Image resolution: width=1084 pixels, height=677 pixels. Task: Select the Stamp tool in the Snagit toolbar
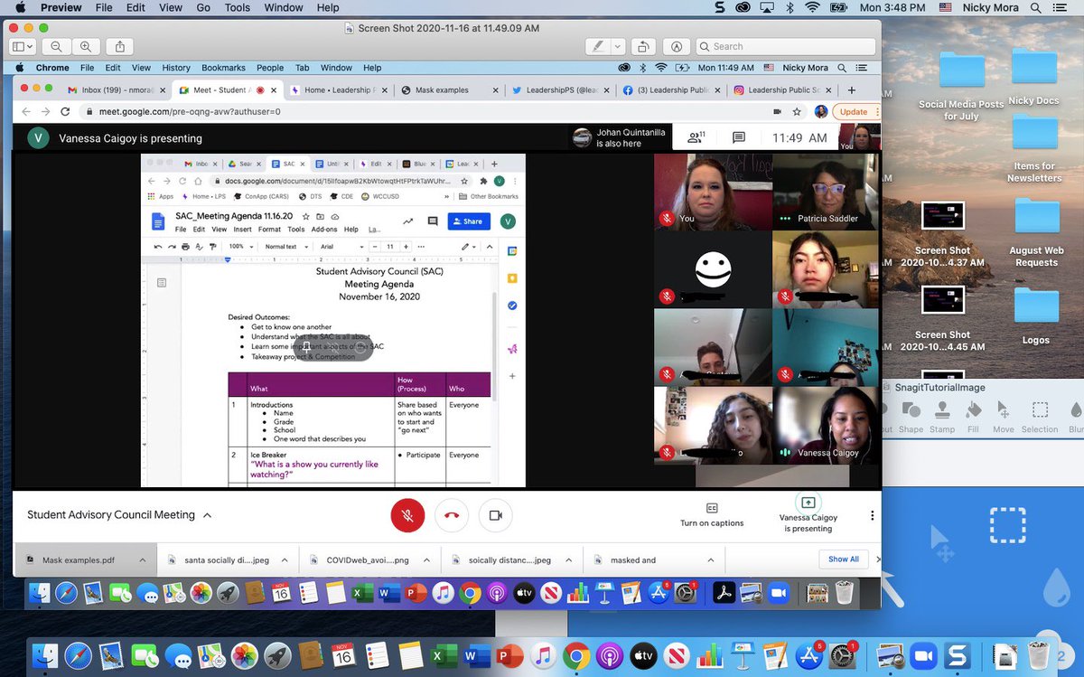tap(942, 416)
